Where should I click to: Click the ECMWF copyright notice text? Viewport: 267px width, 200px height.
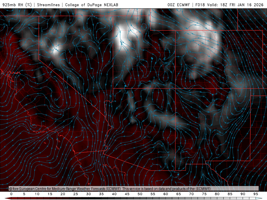[x=110, y=189]
